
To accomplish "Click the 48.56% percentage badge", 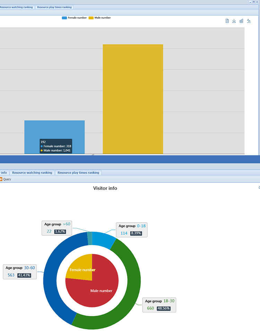I will tap(164, 308).
